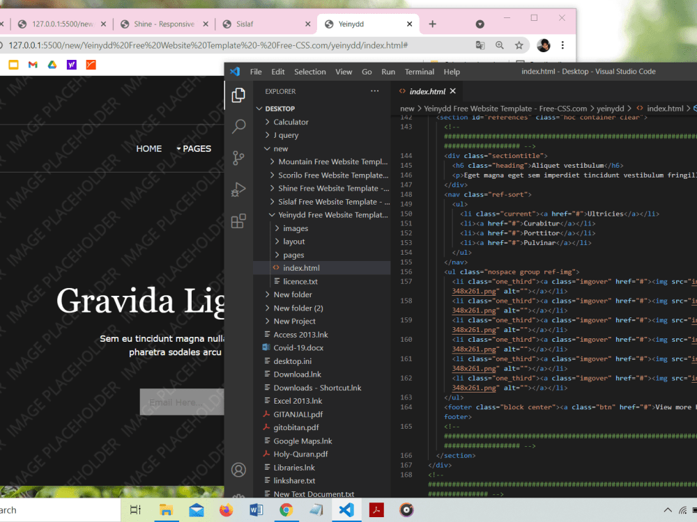
Task: Click HOME link on the Yeinydd webpage
Action: point(149,149)
